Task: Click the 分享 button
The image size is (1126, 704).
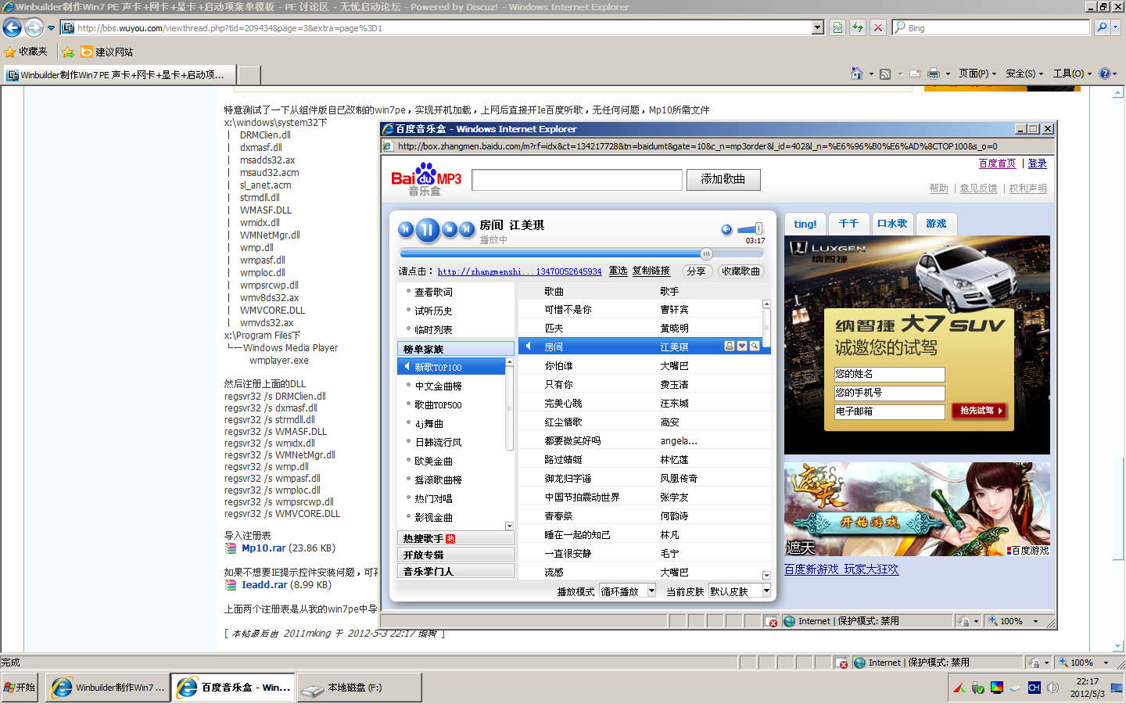Action: (x=695, y=271)
